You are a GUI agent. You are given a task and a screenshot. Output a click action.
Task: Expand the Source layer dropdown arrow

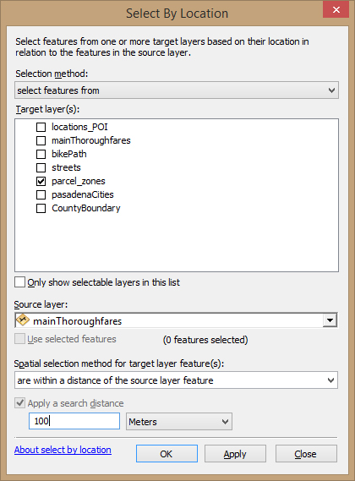[330, 320]
